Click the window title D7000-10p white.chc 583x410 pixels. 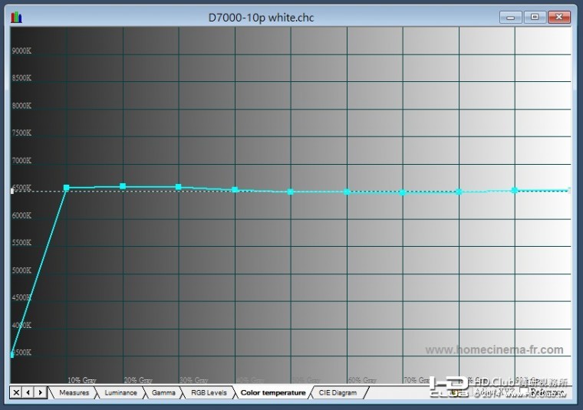point(261,17)
